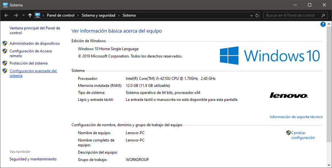Open help with the blue question mark
Viewport: 332px width, 168px height.
[323, 25]
